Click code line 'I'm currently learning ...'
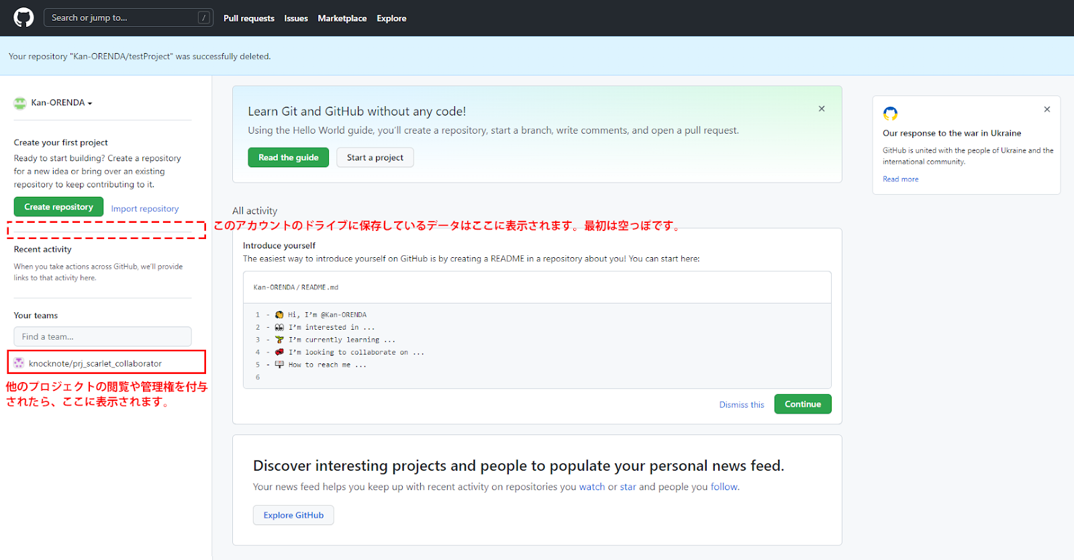Viewport: 1074px width, 560px height. (342, 340)
